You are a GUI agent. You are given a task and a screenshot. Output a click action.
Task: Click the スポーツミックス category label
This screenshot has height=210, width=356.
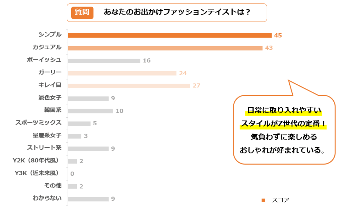[x=39, y=123]
